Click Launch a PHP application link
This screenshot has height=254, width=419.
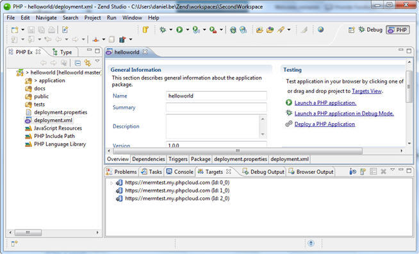pos(325,103)
